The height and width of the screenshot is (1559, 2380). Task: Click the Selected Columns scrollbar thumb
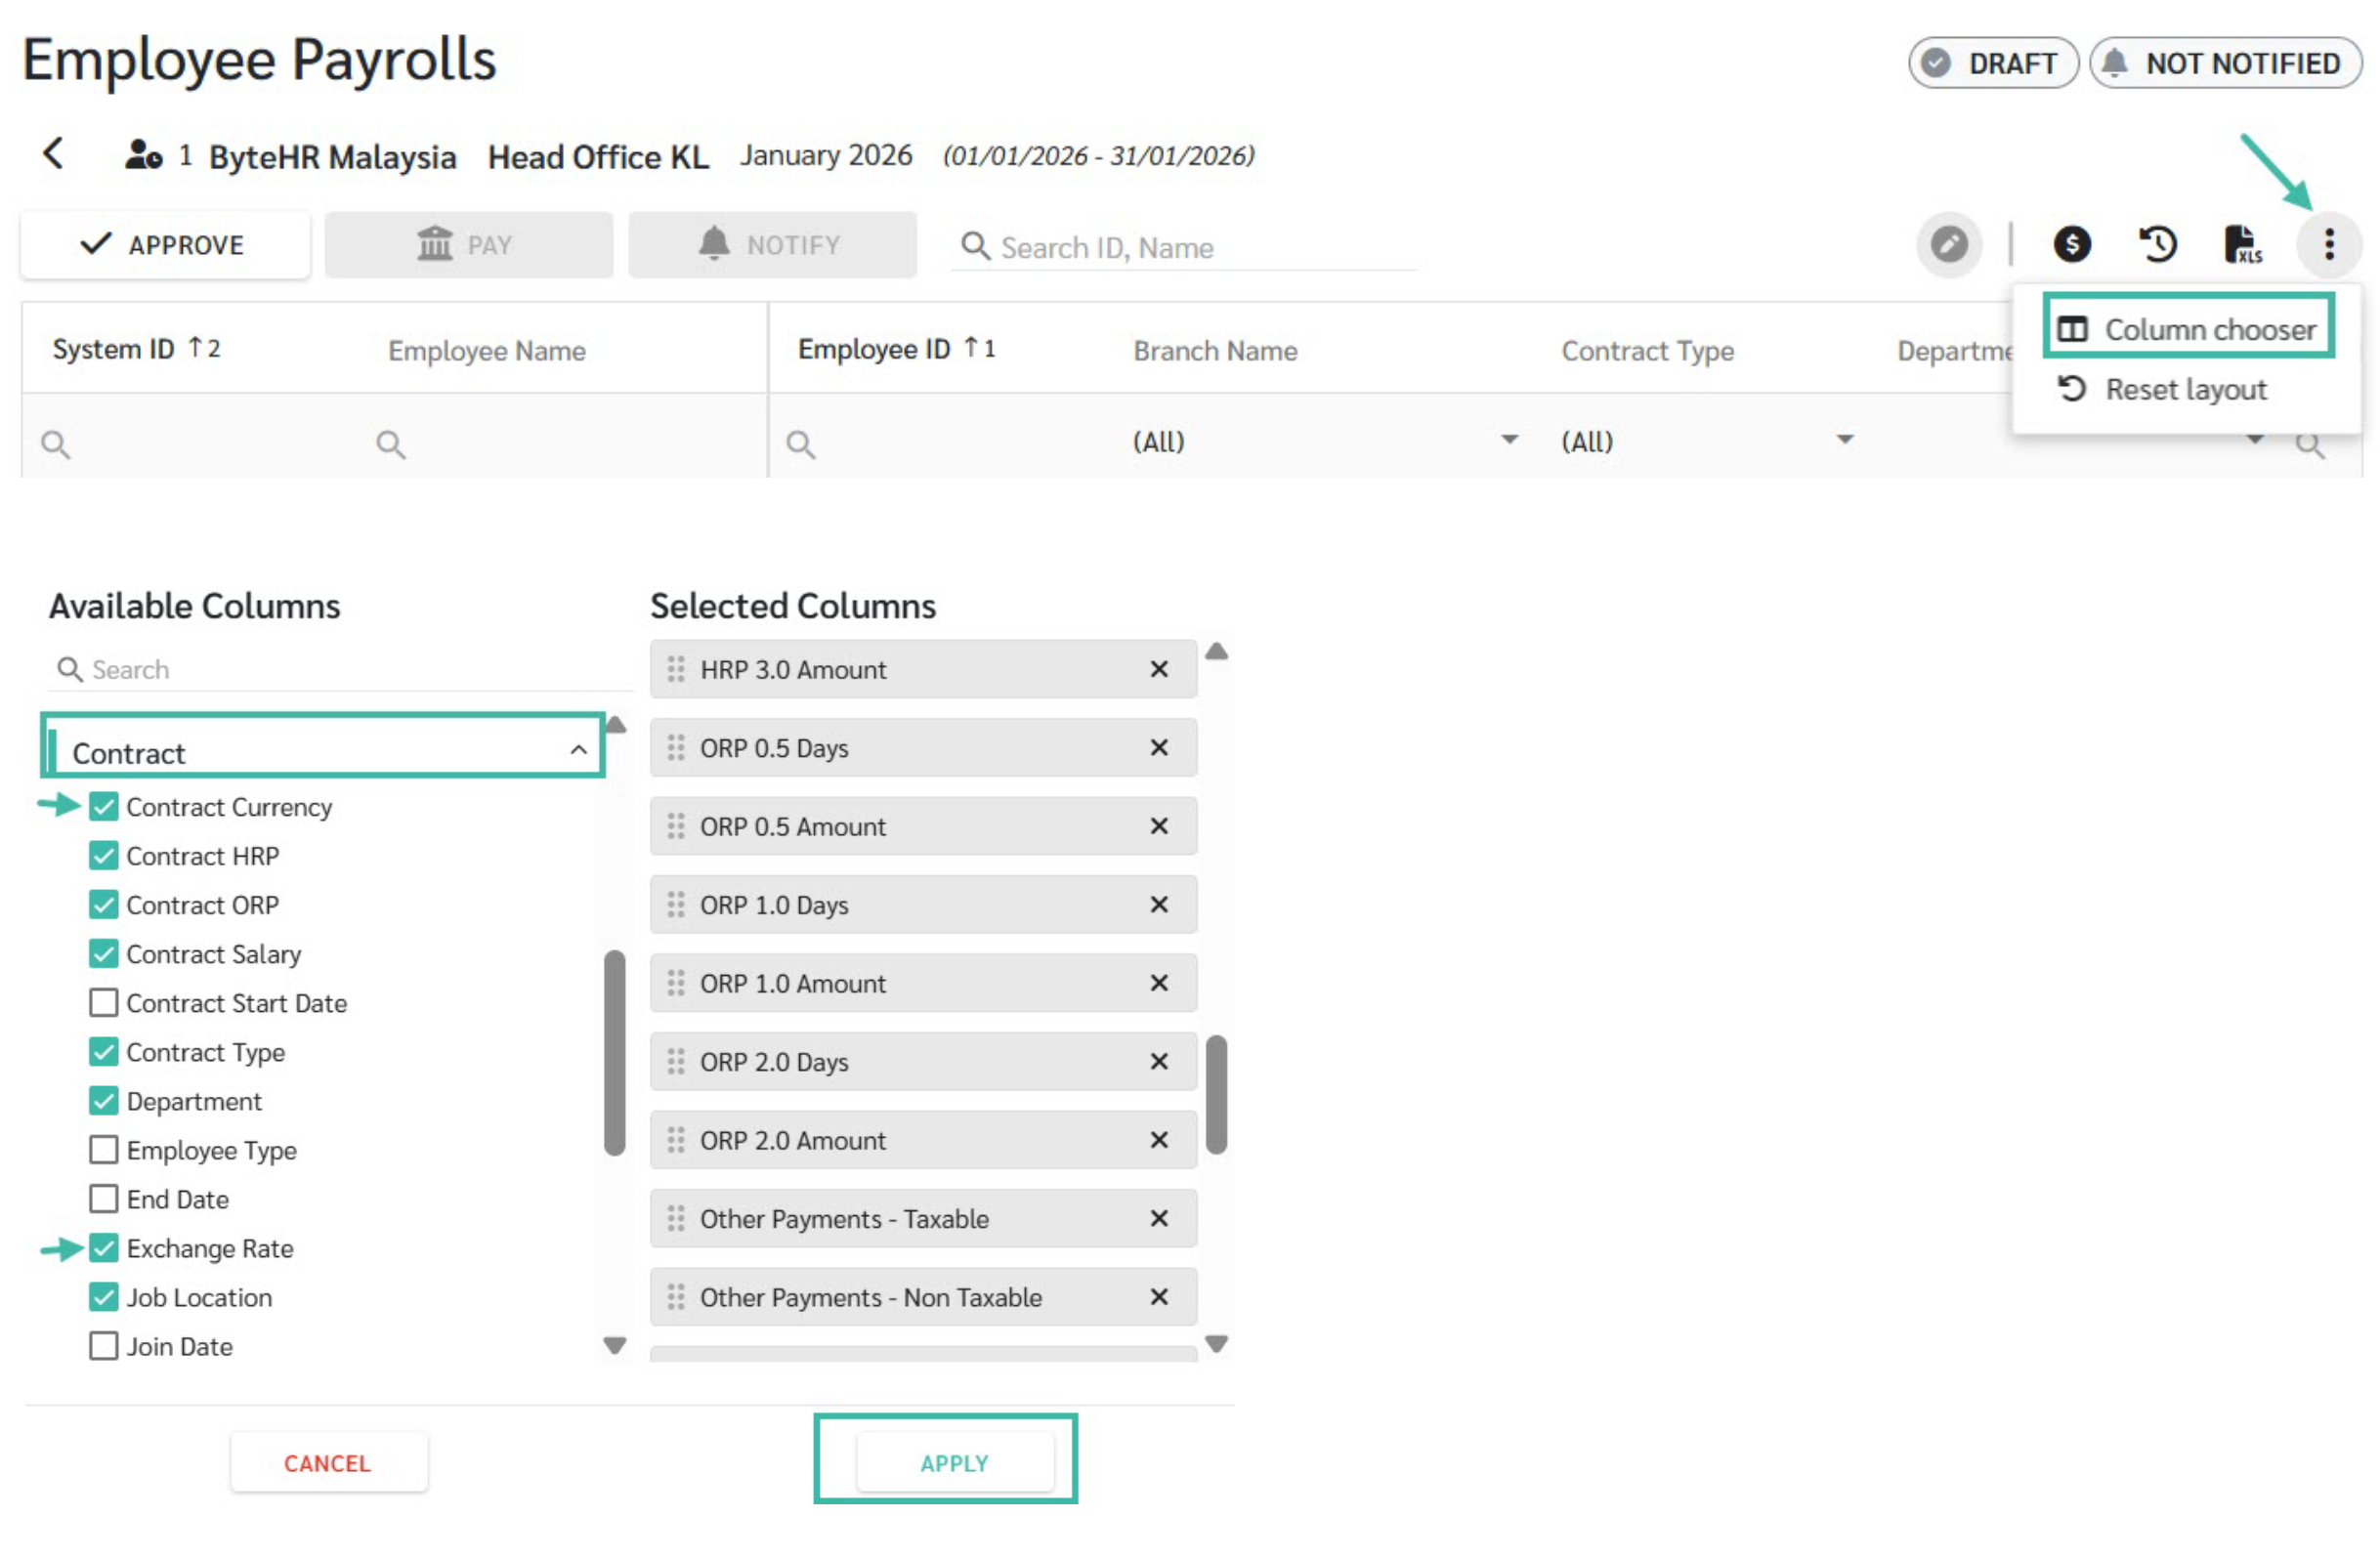click(x=1216, y=1095)
